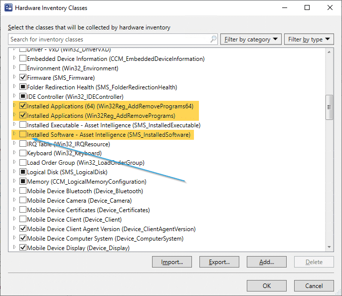Uncheck Installed Applications (64) checkbox
This screenshot has height=296, width=342.
(x=22, y=106)
